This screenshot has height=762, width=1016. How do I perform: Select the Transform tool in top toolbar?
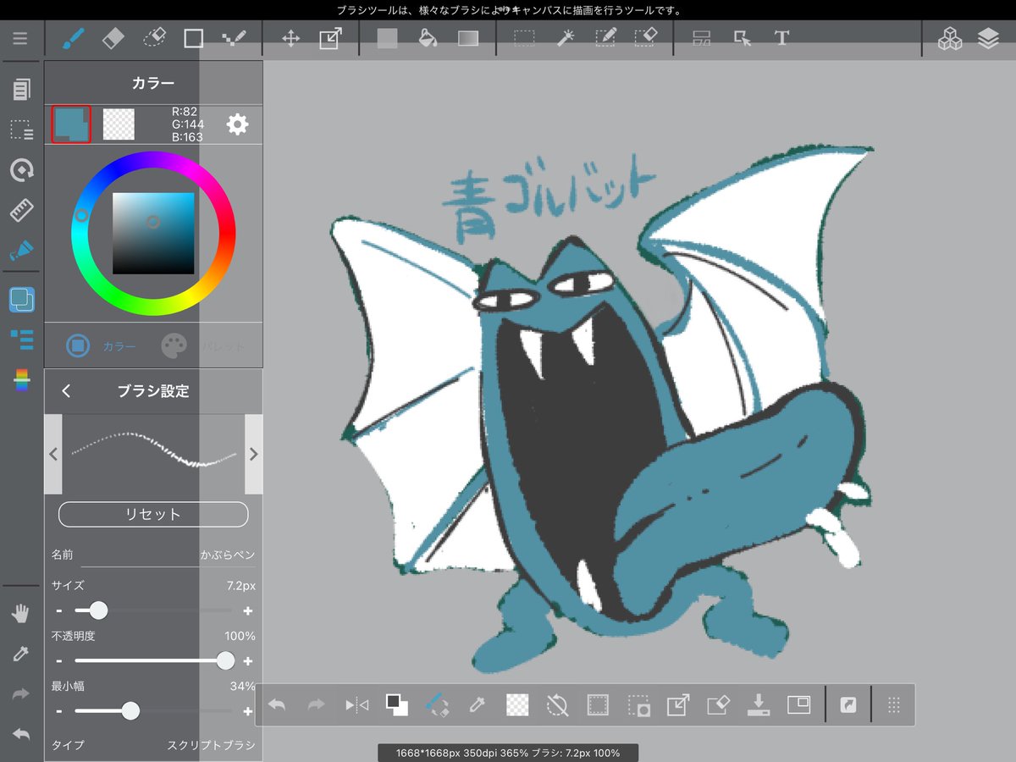[330, 38]
